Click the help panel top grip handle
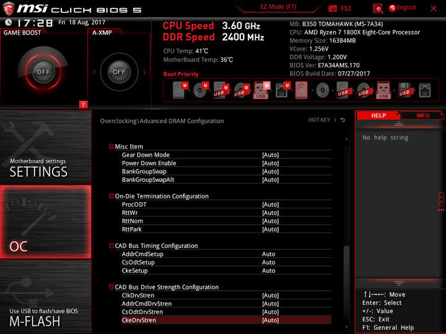This screenshot has width=446, height=334. [x=399, y=124]
